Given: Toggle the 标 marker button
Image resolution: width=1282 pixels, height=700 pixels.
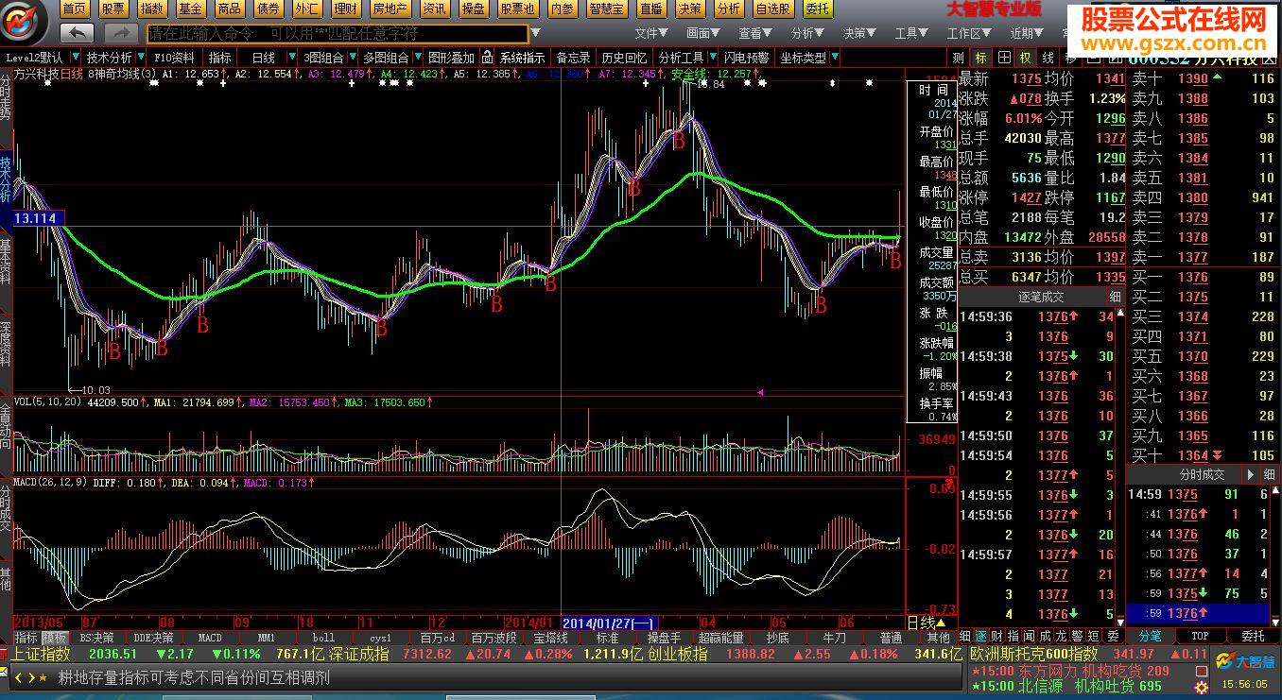Looking at the screenshot, I should coord(981,58).
